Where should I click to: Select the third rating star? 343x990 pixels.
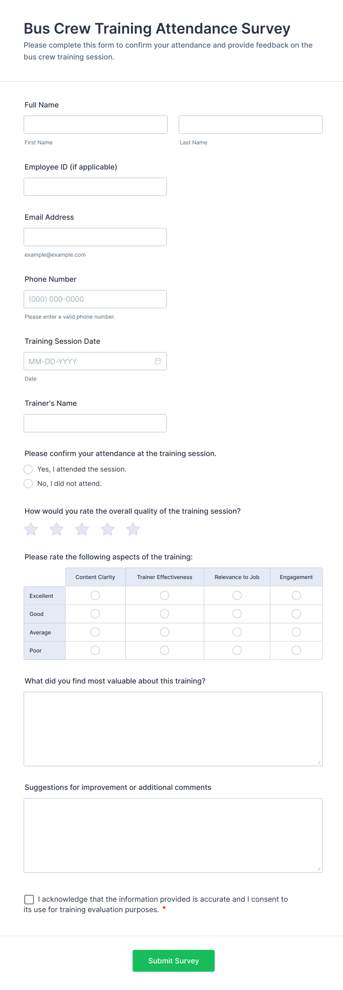82,529
